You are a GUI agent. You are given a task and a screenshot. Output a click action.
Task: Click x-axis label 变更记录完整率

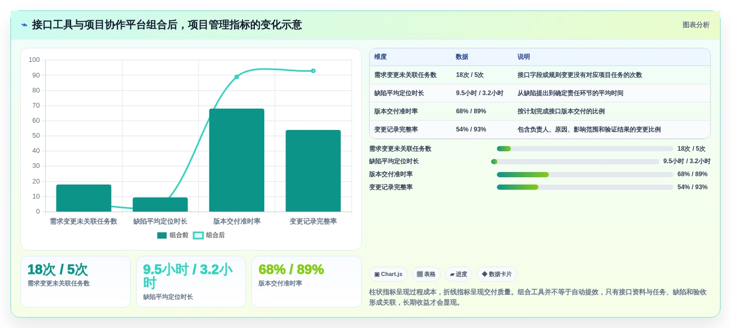click(x=313, y=221)
